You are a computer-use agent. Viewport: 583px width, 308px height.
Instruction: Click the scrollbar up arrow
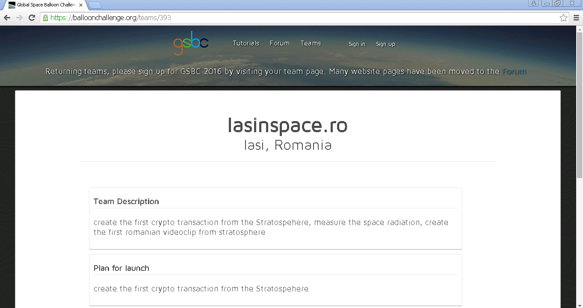pyautogui.click(x=580, y=29)
